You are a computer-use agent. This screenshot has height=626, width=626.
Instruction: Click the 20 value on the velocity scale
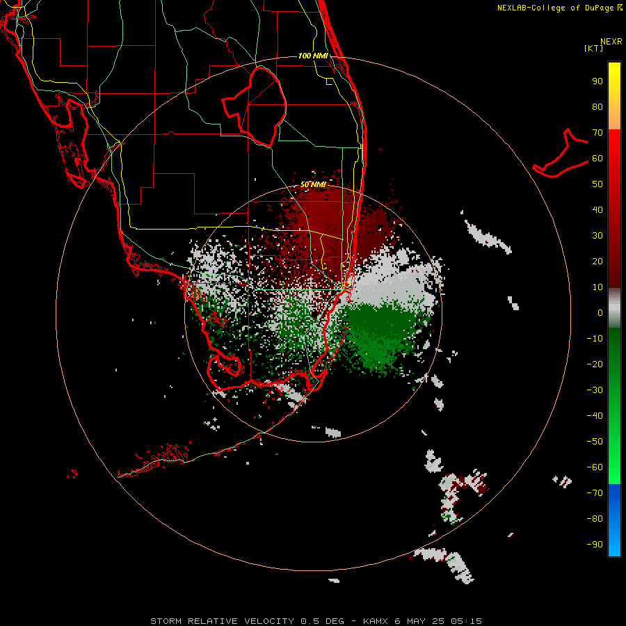[x=597, y=261]
